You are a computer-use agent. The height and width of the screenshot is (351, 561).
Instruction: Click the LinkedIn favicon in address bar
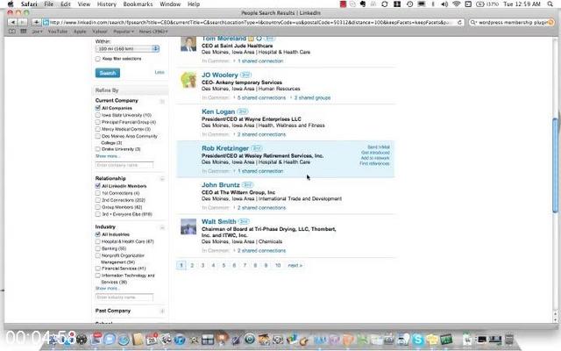click(46, 22)
